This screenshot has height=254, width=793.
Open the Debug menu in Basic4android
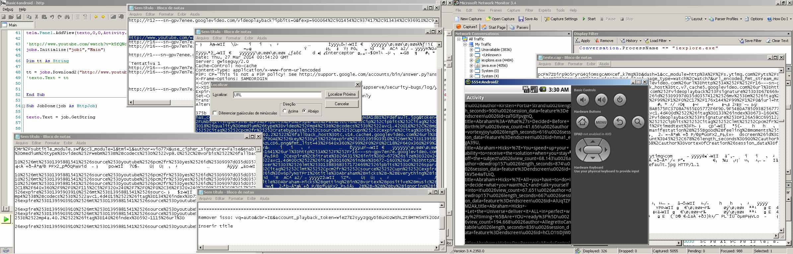pyautogui.click(x=8, y=10)
